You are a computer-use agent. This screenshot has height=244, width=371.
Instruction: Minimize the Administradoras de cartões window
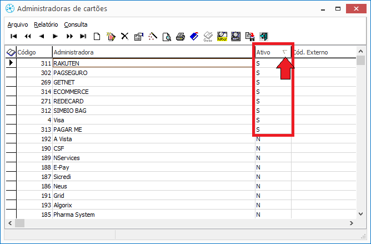(x=323, y=9)
